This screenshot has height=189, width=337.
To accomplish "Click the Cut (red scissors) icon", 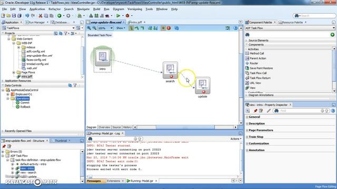I will [x=40, y=16].
